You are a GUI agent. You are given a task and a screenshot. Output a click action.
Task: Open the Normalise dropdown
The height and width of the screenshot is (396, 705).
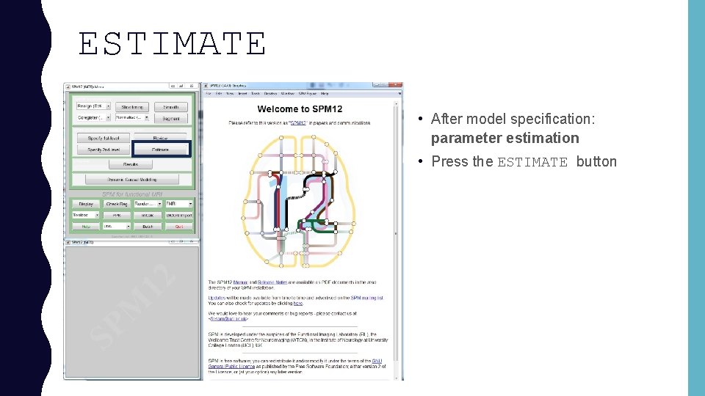(132, 117)
